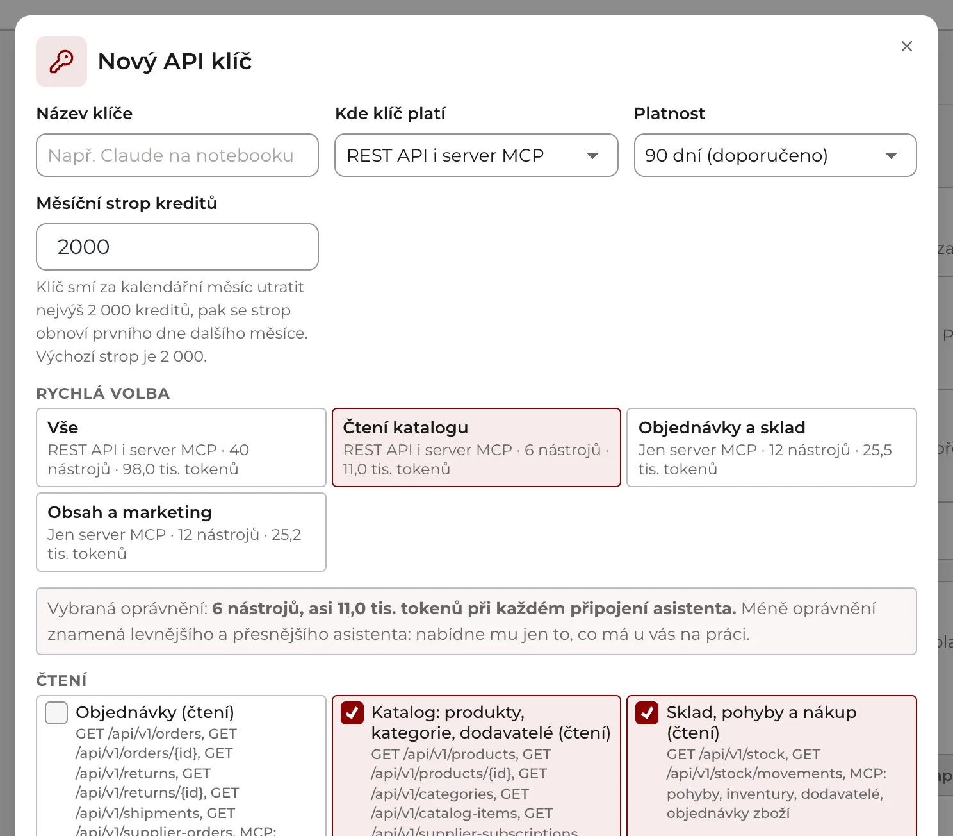Image resolution: width=953 pixels, height=836 pixels.
Task: Click the help text about Výchozí strop
Action: (172, 322)
